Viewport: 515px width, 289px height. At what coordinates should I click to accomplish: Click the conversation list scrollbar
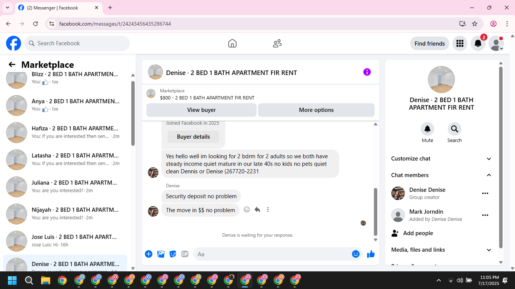point(133,113)
